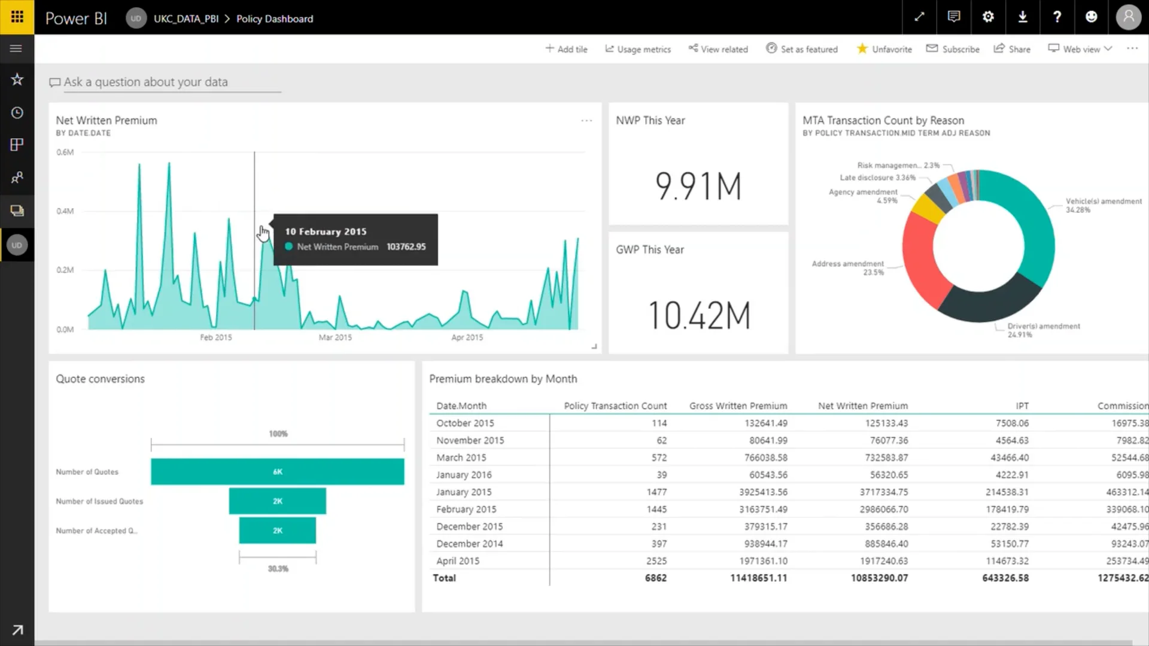Open Shared with me sidebar icon

(x=17, y=178)
